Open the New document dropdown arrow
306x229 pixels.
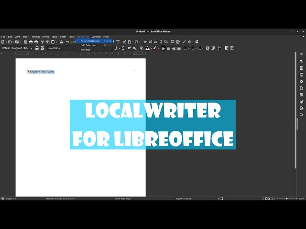6,42
